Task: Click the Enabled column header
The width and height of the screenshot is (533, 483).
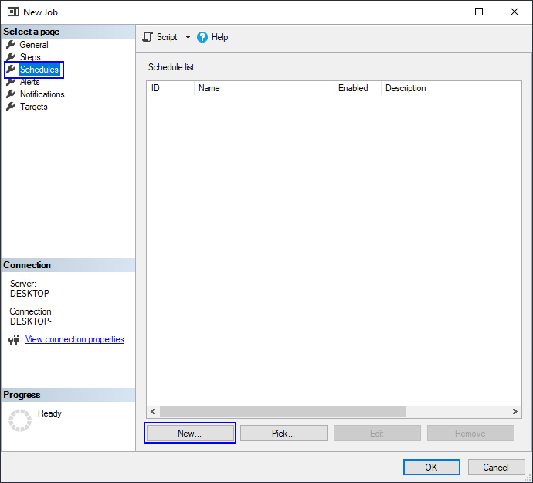Action: point(357,88)
